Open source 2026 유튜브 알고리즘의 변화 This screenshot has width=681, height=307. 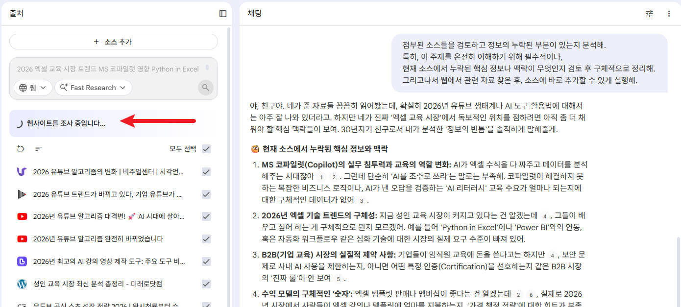coord(108,171)
